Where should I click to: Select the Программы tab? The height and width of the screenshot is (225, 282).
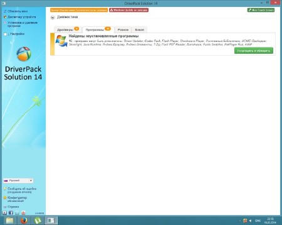(x=95, y=30)
